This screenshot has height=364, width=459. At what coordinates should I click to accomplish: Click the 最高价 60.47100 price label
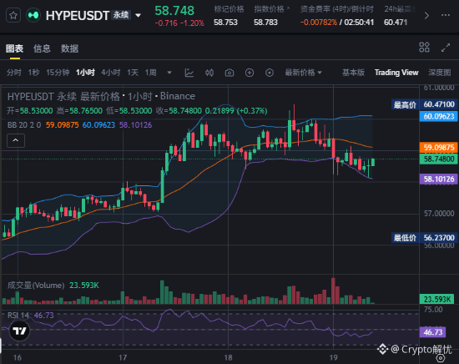pyautogui.click(x=424, y=104)
